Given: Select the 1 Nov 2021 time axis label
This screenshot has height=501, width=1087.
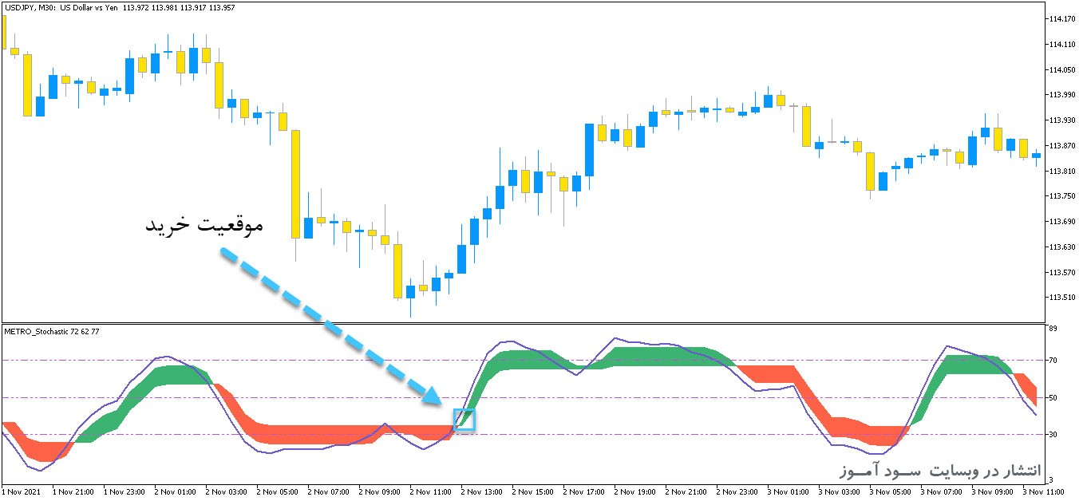Looking at the screenshot, I should coord(23,492).
